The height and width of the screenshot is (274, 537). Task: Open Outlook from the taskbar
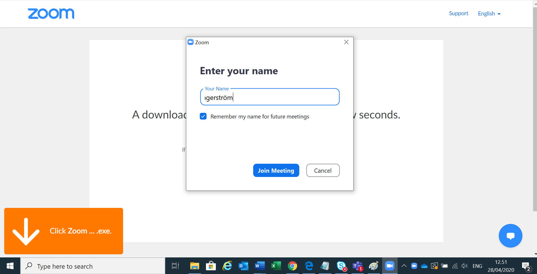[x=243, y=266]
